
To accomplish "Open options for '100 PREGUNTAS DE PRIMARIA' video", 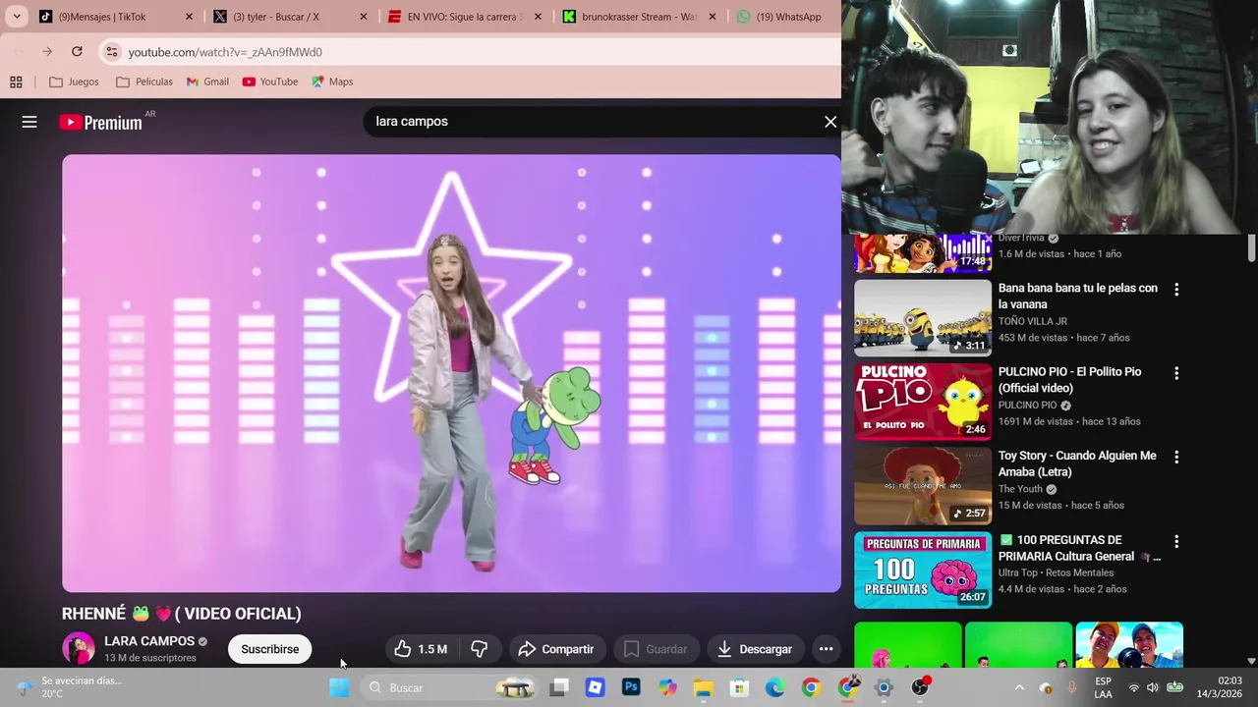I will pyautogui.click(x=1176, y=541).
